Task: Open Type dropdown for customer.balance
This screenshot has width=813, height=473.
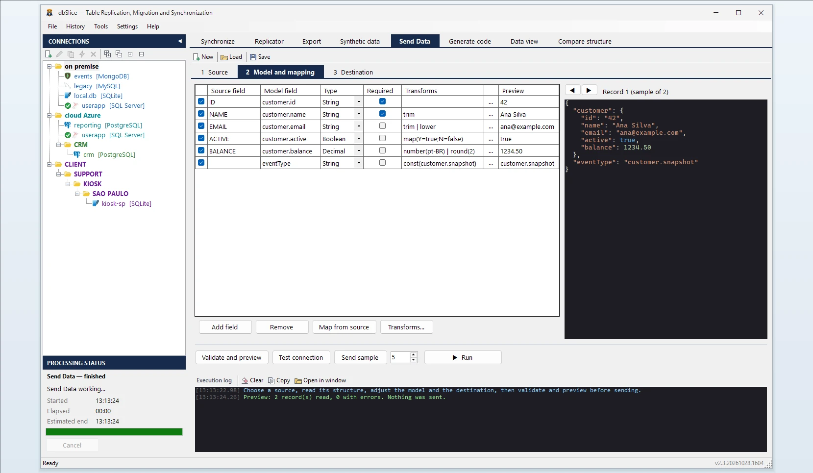Action: point(359,151)
